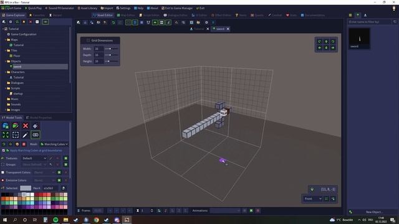Select the paint bucket fill tool
The height and width of the screenshot is (224, 399).
click(35, 126)
